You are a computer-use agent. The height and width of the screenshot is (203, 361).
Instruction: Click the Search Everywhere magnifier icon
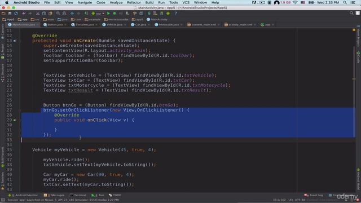pos(351,13)
